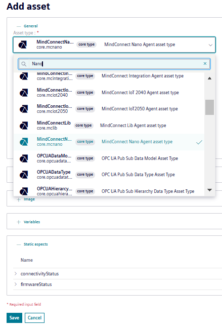
Task: Choose MindConnect Integration Agent asset type
Action: point(109,76)
